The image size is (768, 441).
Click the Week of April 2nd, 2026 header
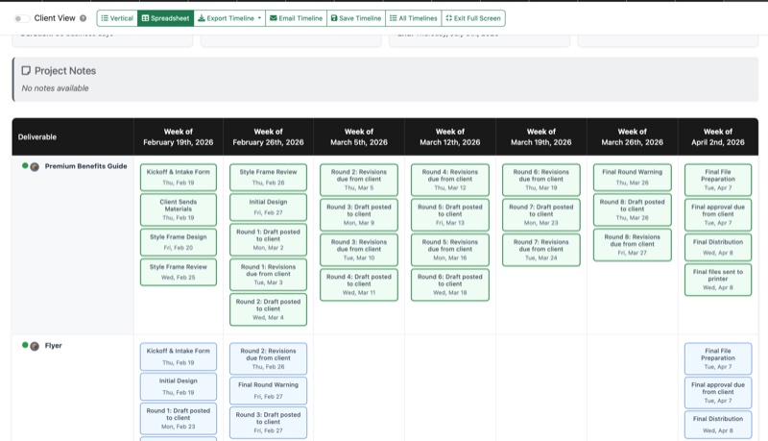(718, 136)
